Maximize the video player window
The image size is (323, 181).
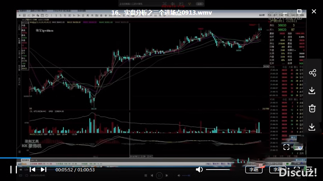299,11
